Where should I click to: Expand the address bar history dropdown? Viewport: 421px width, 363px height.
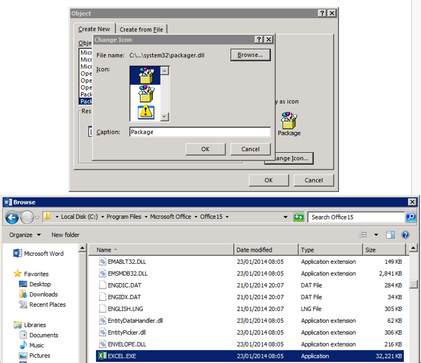coord(286,217)
